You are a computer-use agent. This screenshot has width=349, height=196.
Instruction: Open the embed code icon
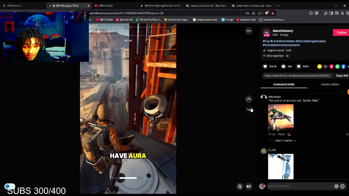(326, 66)
